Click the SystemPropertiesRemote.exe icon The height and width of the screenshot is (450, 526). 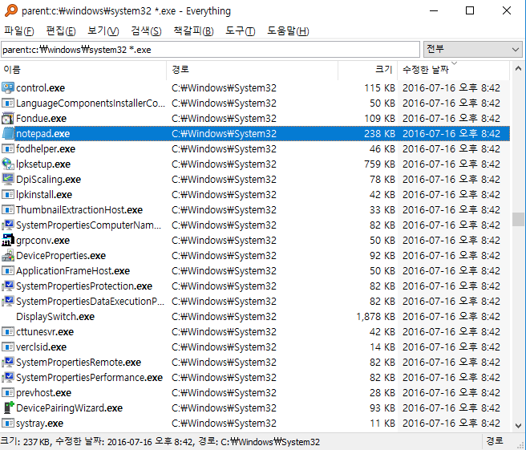coord(8,362)
